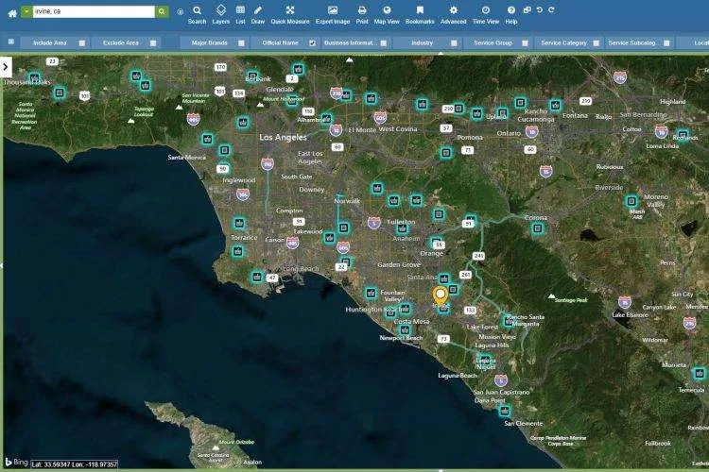Select the store marker near Corona
709x472 pixels.
(x=537, y=228)
